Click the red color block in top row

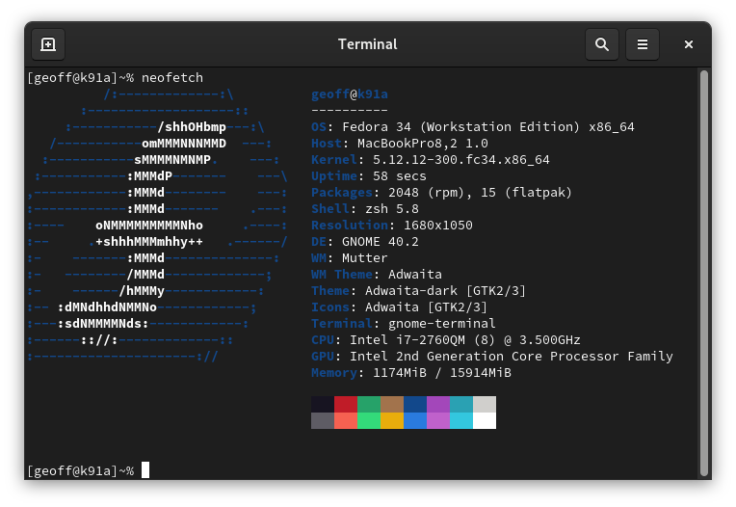(346, 404)
